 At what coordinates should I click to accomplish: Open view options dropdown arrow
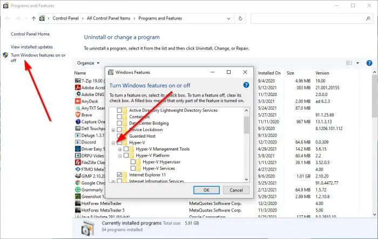coord(357,63)
